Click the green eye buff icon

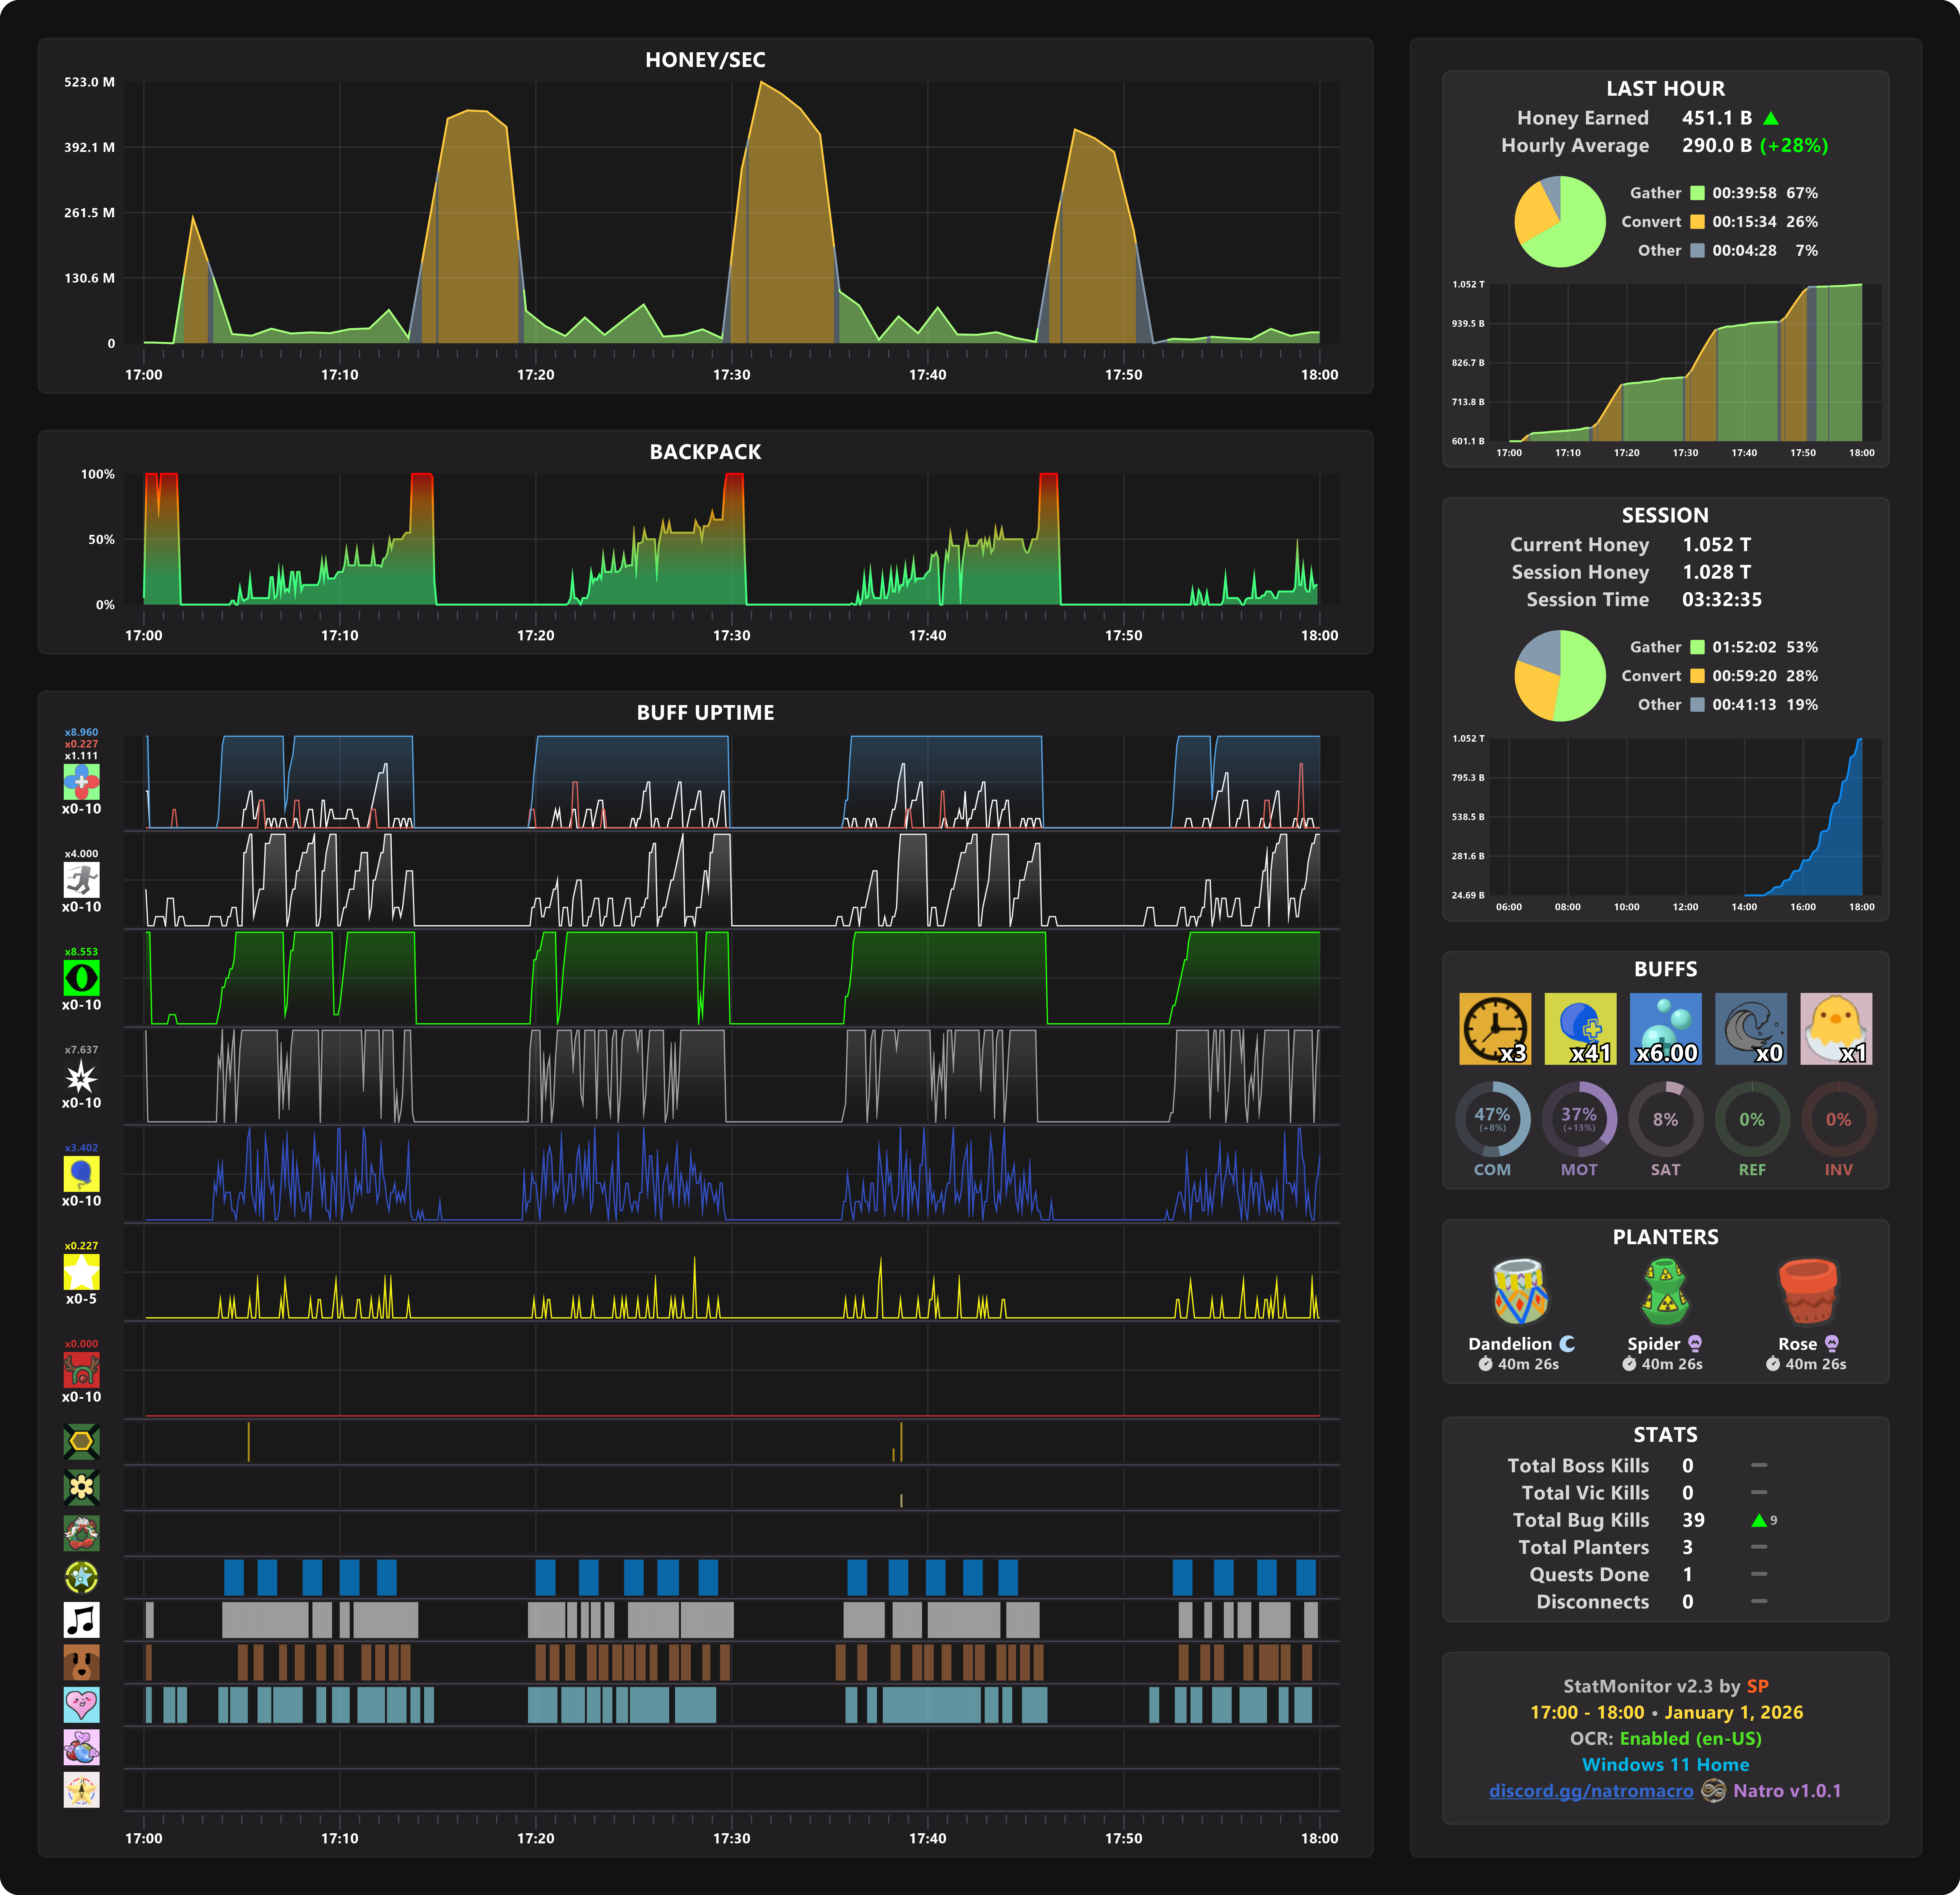[x=81, y=977]
